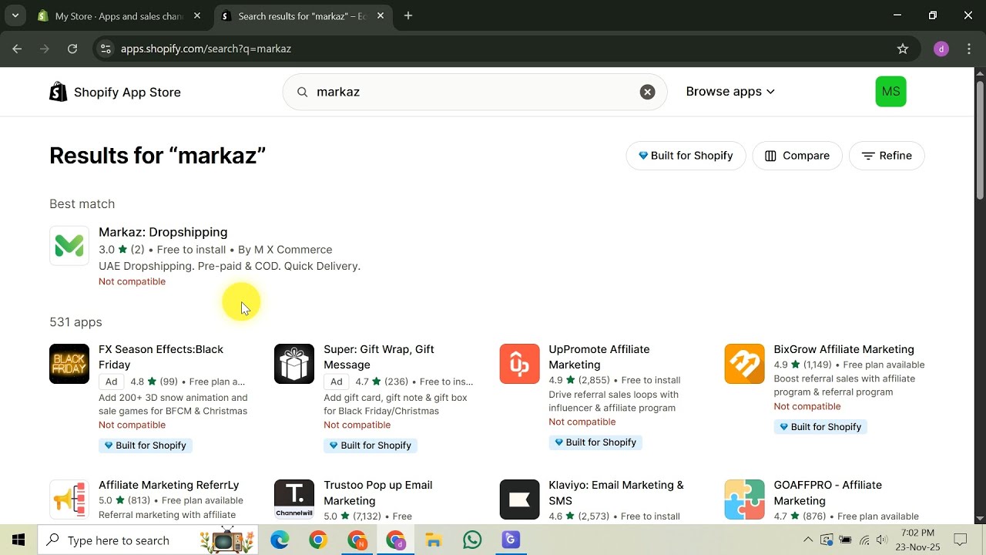Open File Explorer from the taskbar
Screen dimensions: 986x555
434,540
